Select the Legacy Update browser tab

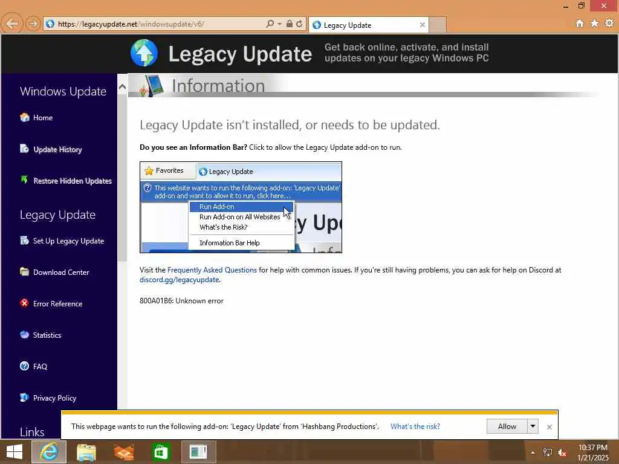[368, 25]
